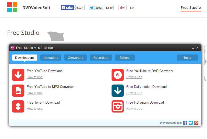This screenshot has height=139, width=207.
Task: Click the Free Dailymotion Download title
Action: pyautogui.click(x=147, y=87)
